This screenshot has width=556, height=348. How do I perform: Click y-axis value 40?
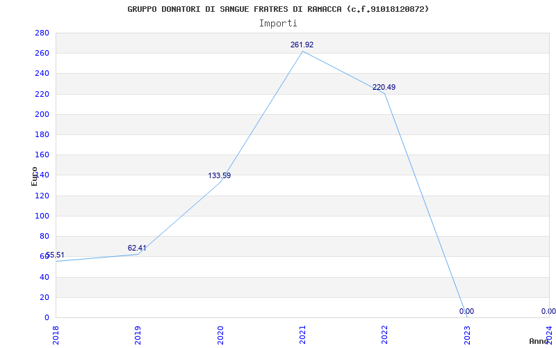click(x=44, y=277)
